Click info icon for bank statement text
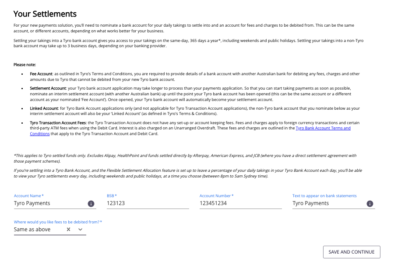Screen dimensions: 394x268 [x=369, y=204]
